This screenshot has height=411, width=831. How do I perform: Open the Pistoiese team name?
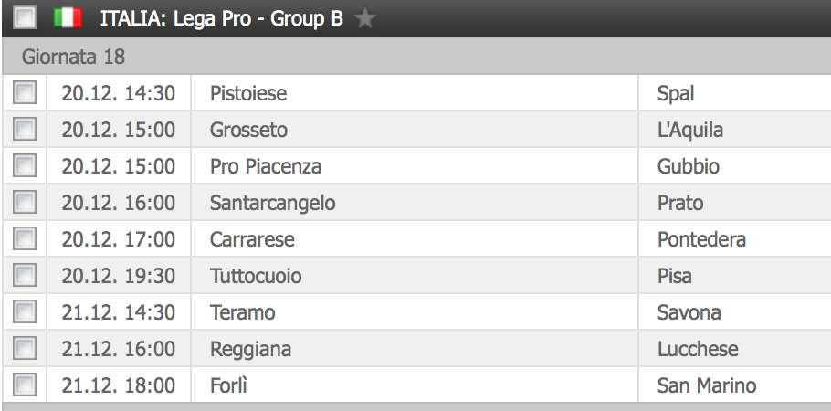click(249, 93)
